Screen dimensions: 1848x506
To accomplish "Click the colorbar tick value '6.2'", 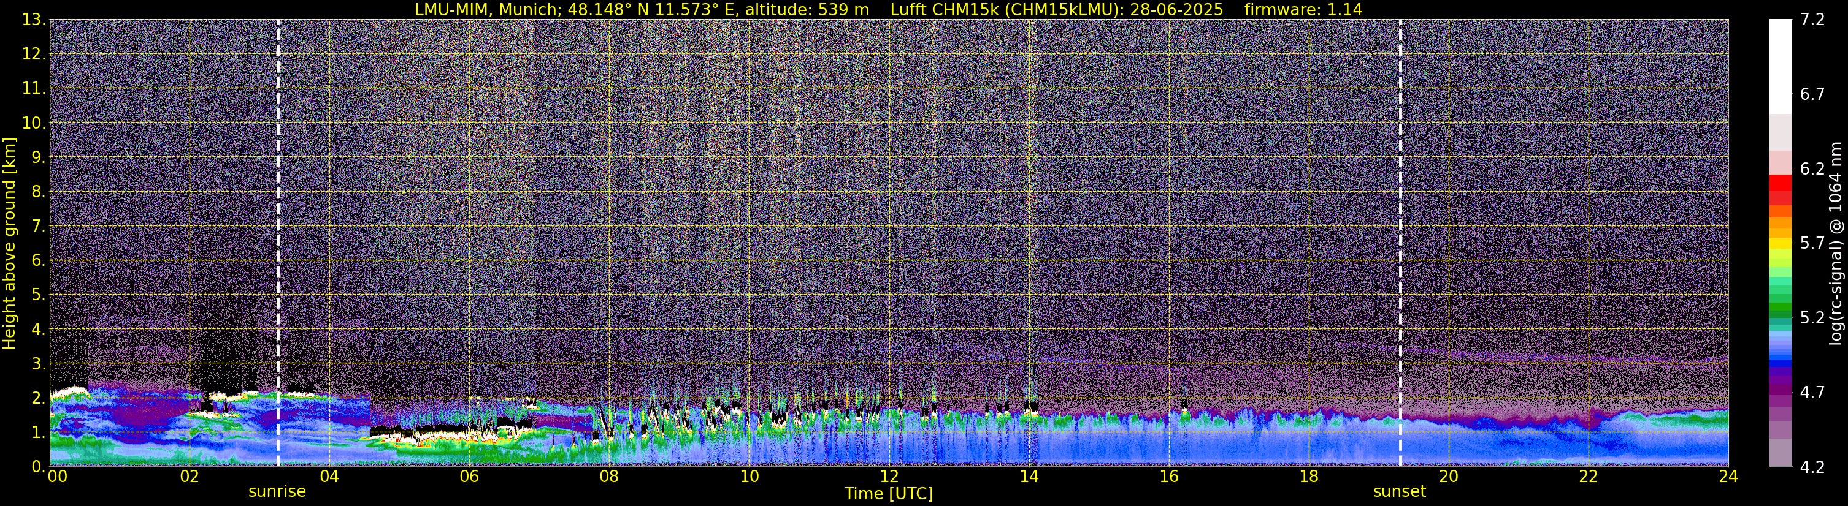I will tap(1812, 169).
